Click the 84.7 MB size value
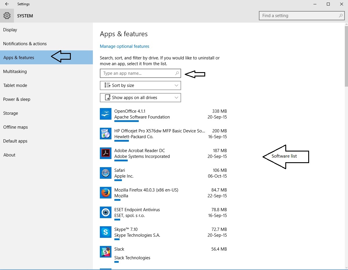The height and width of the screenshot is (270, 348). coord(219,190)
